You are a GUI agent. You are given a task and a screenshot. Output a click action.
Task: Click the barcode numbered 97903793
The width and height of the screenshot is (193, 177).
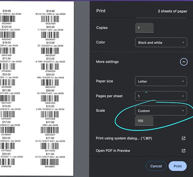point(7,162)
